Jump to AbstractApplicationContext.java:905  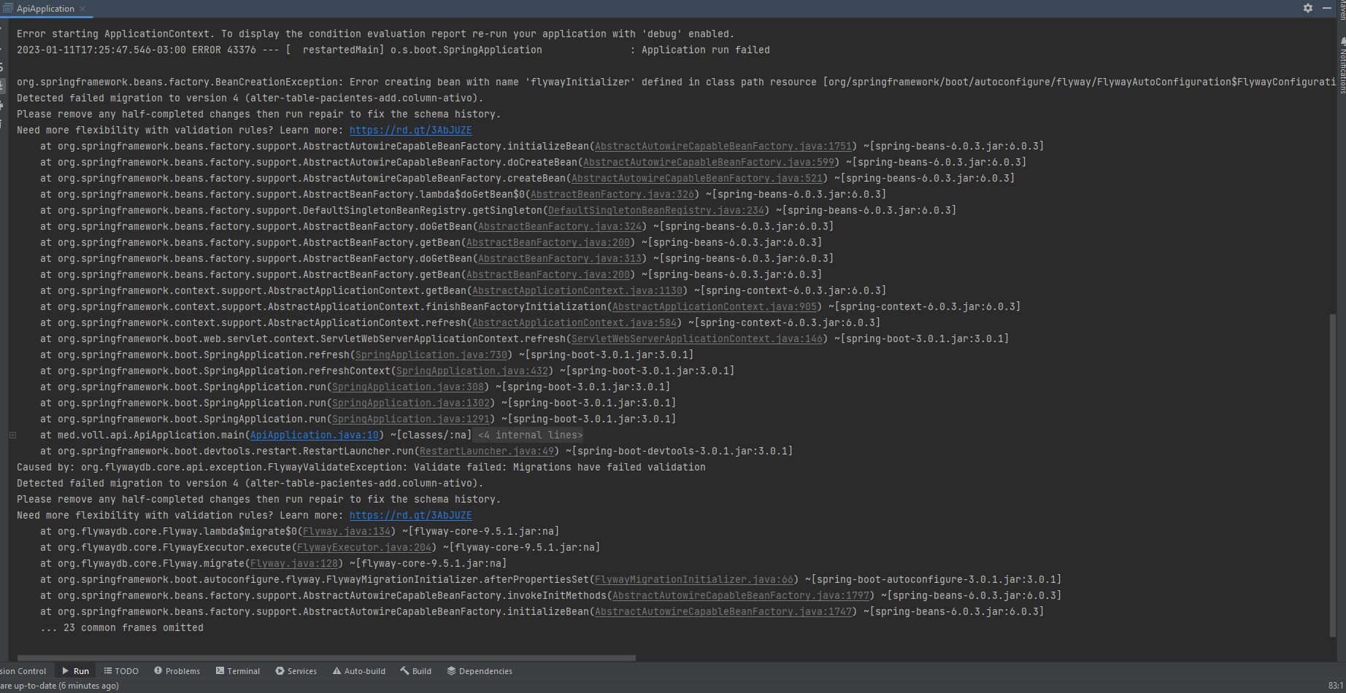click(715, 306)
